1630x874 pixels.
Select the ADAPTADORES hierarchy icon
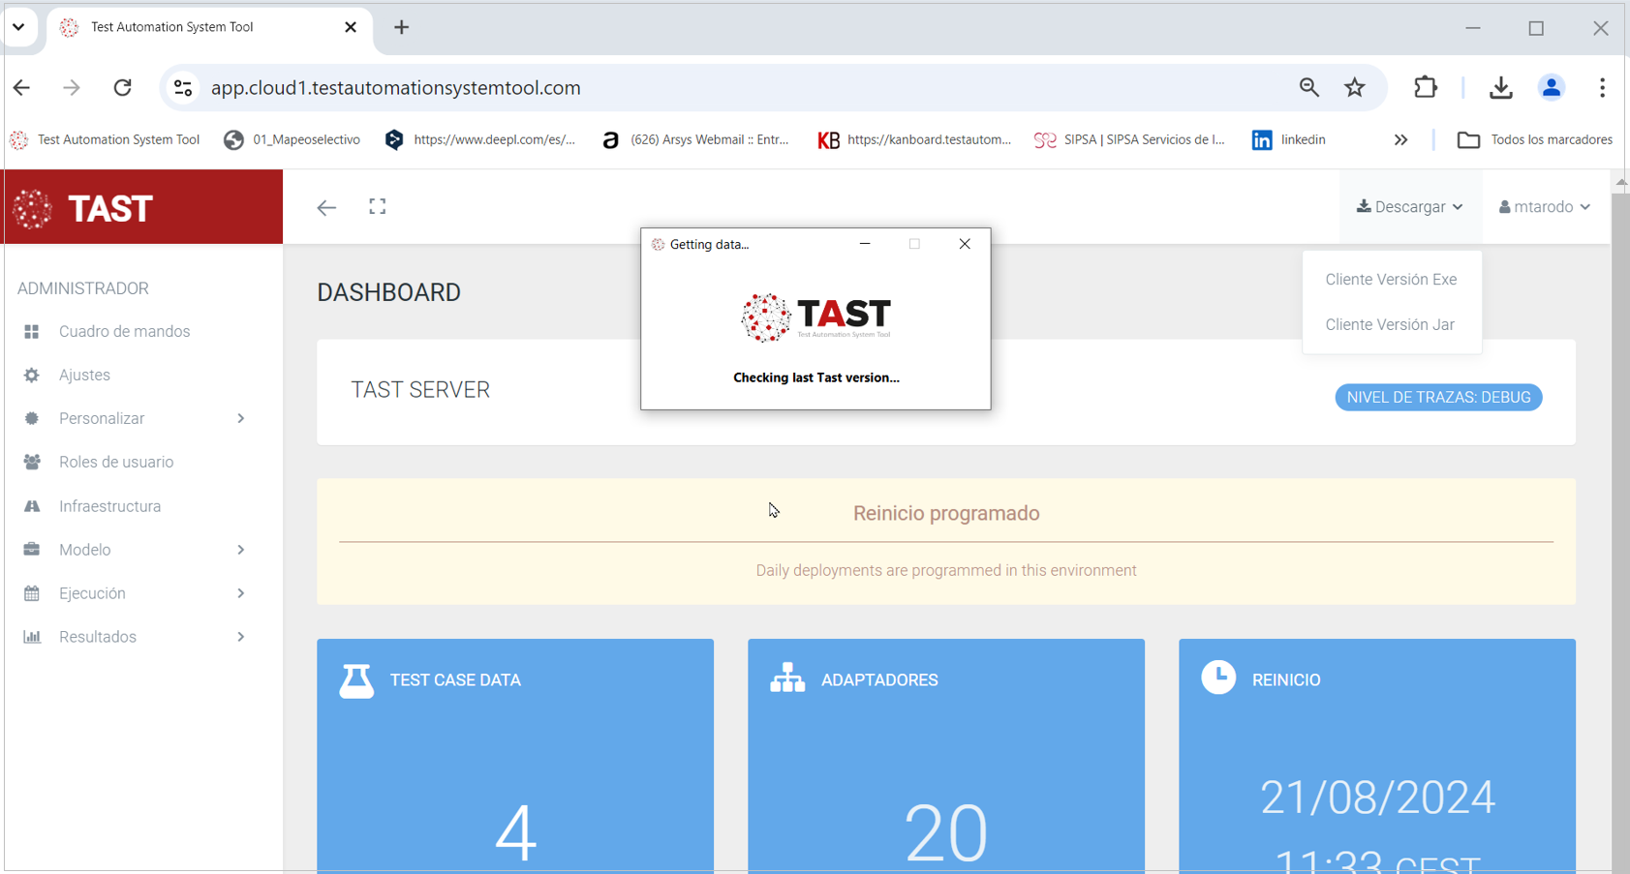coord(787,678)
